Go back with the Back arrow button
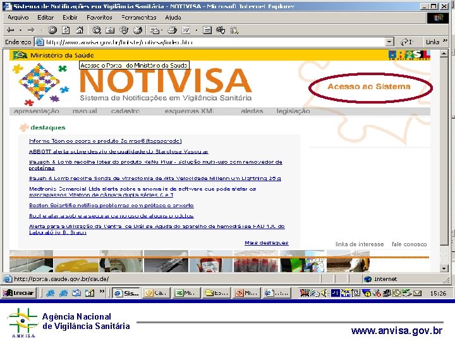Screen dimensions: 455x341 11,30
